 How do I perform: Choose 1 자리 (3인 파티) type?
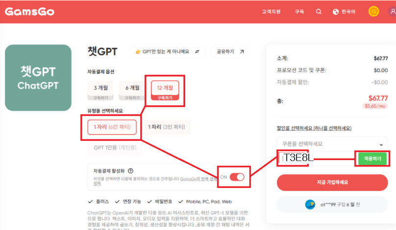(167, 127)
